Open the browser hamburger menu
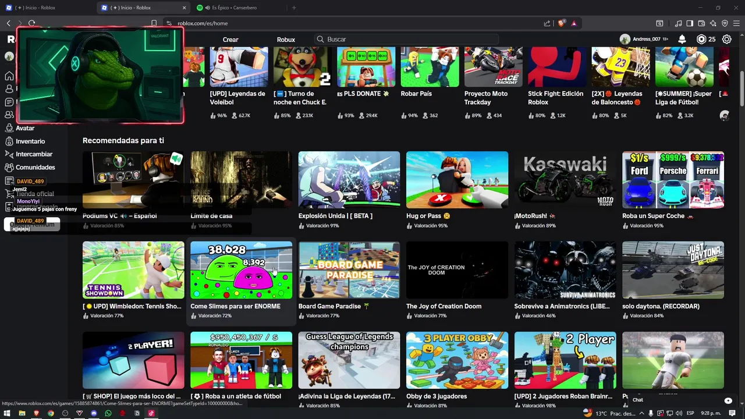 point(736,23)
